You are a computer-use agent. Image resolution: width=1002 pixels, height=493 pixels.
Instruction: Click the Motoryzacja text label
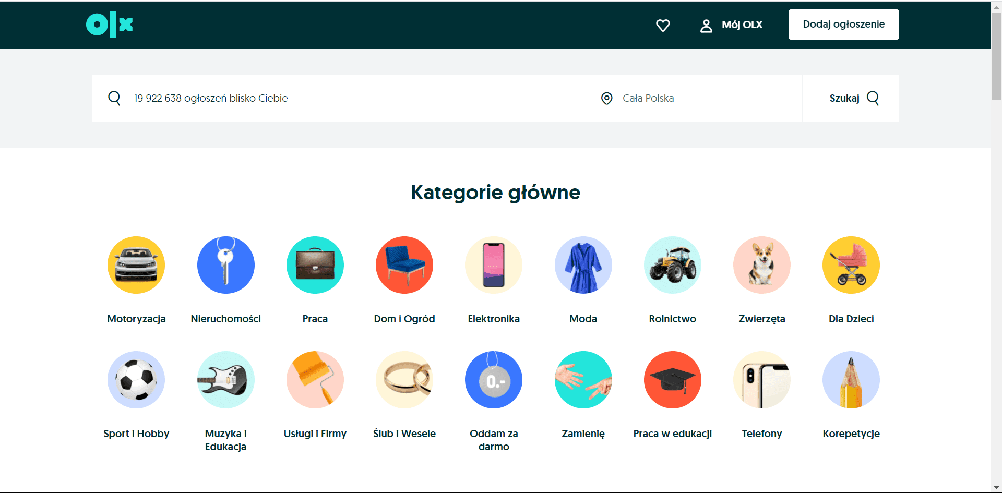coord(136,319)
